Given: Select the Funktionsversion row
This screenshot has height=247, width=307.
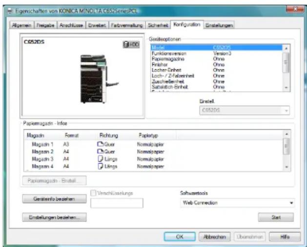Looking at the screenshot, I should click(216, 53).
